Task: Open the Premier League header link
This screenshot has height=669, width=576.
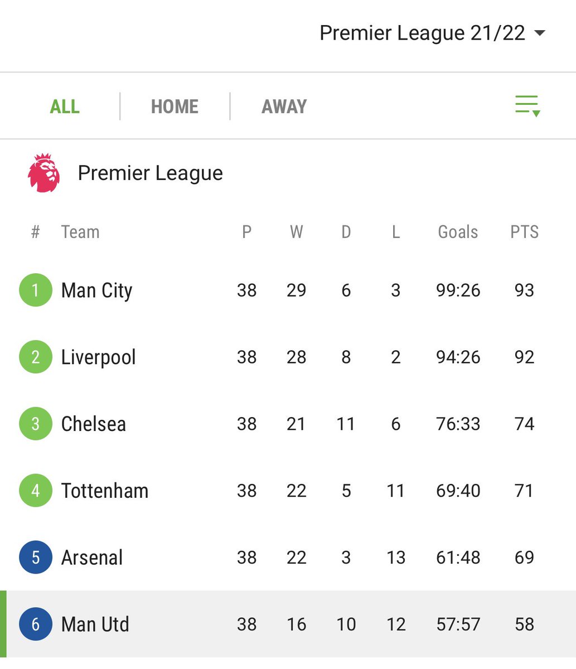Action: tap(150, 173)
